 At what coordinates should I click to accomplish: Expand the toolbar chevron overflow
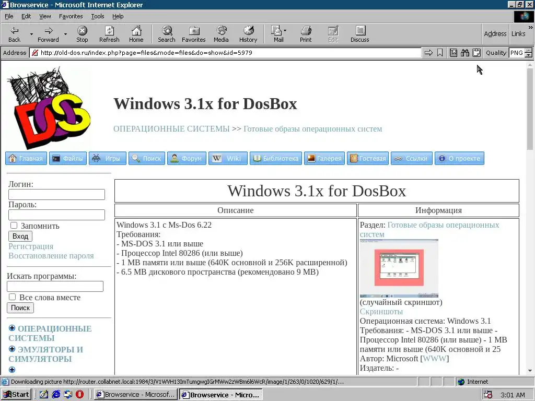[531, 27]
